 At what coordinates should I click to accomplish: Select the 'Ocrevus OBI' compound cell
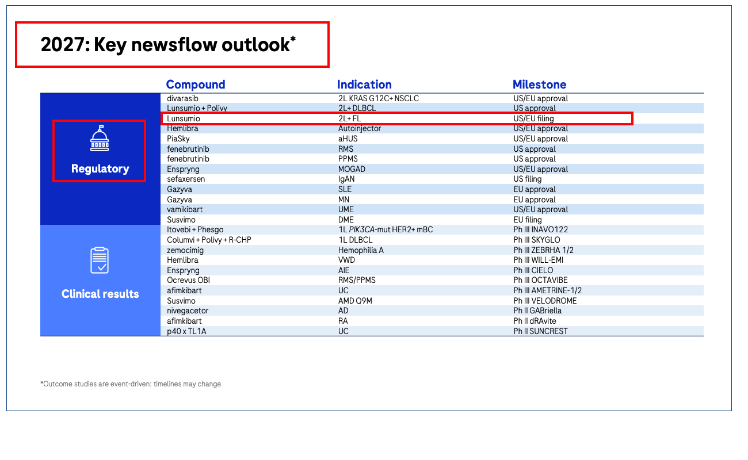(x=188, y=280)
